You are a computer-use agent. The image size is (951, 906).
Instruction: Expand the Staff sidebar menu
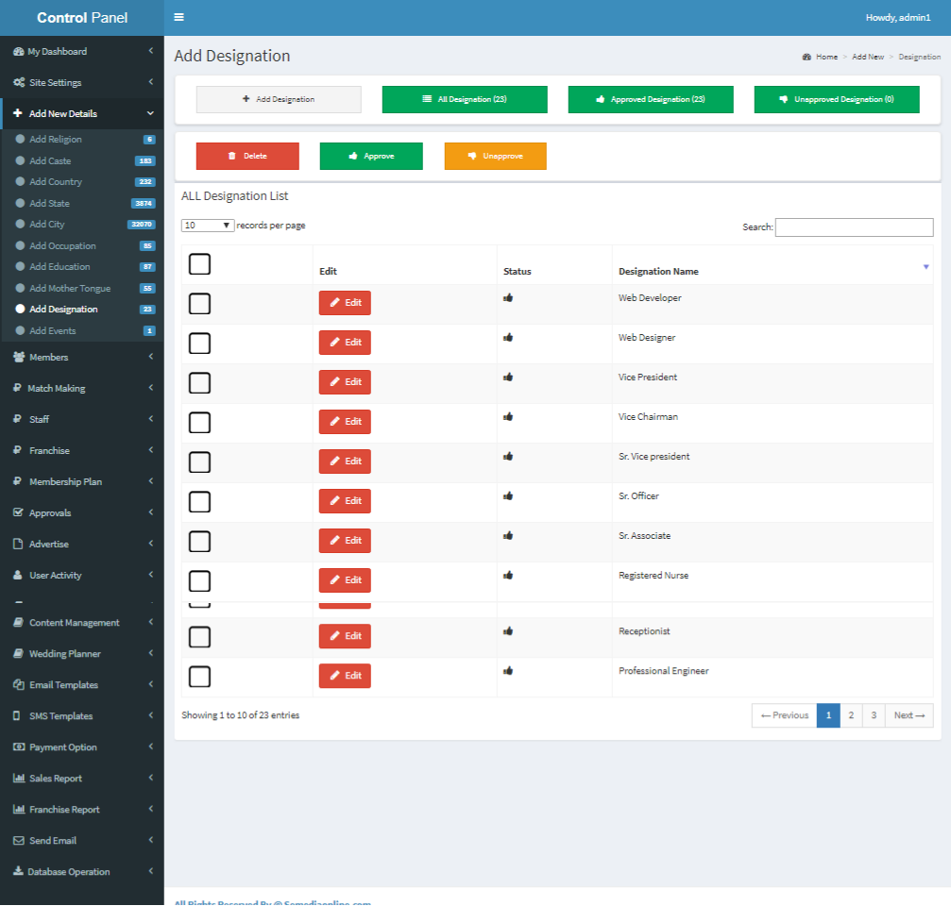click(82, 419)
